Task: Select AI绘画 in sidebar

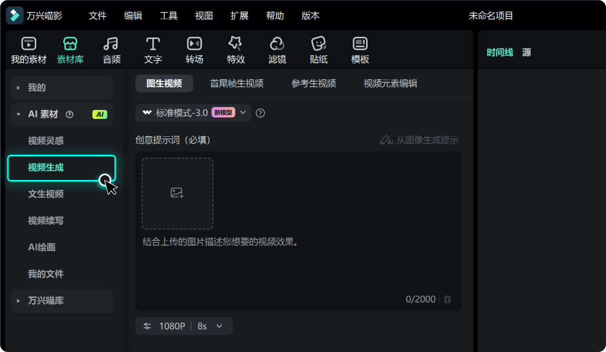Action: coord(42,247)
